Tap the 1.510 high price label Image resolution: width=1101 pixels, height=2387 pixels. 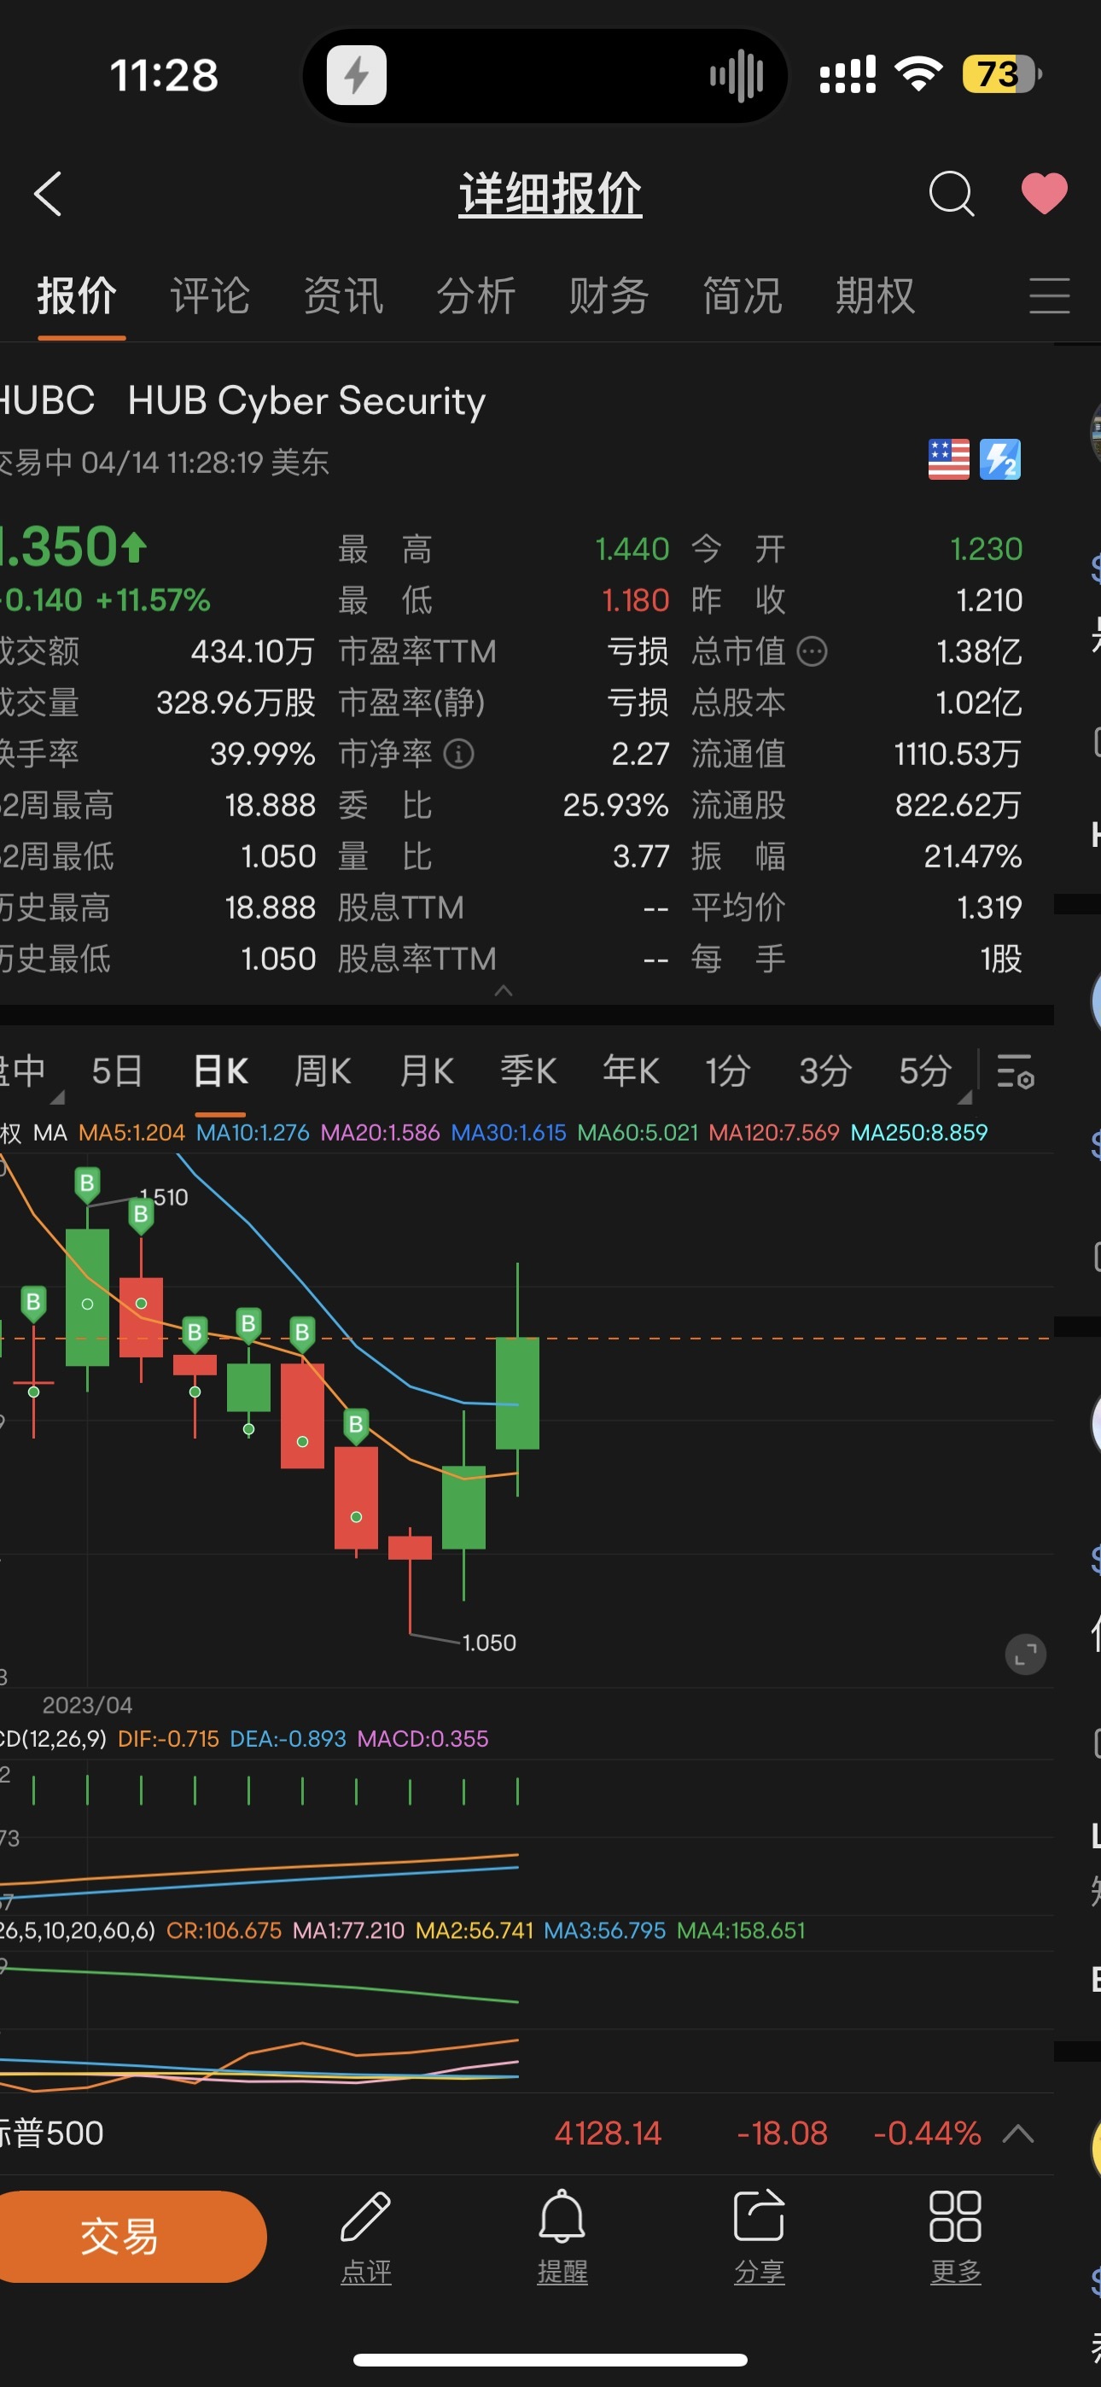pos(164,1197)
